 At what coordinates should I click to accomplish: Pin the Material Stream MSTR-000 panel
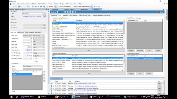46,9
